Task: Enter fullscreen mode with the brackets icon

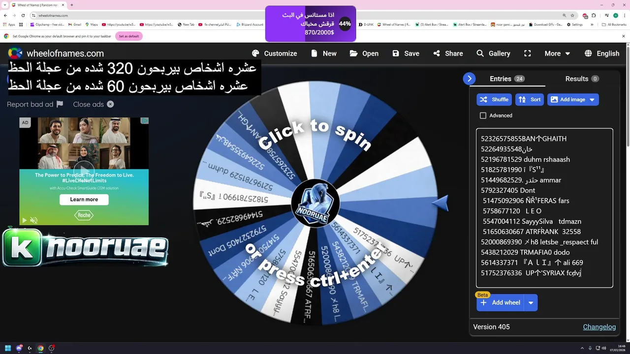Action: 528,54
